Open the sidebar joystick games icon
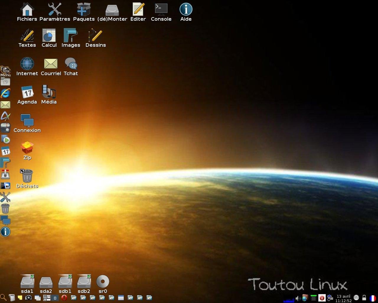 [x=5, y=174]
